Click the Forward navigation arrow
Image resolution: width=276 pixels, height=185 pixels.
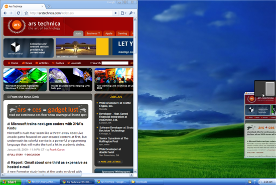click(x=11, y=13)
